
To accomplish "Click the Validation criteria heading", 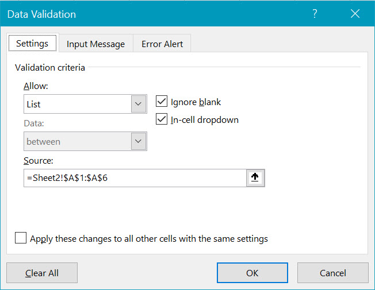I will coord(49,68).
